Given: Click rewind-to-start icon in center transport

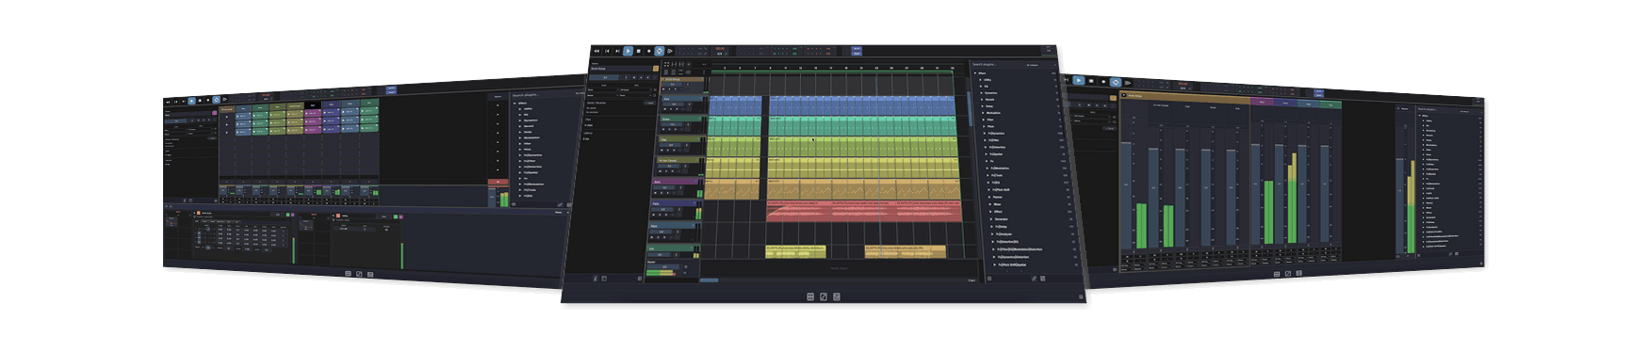Looking at the screenshot, I should [596, 51].
